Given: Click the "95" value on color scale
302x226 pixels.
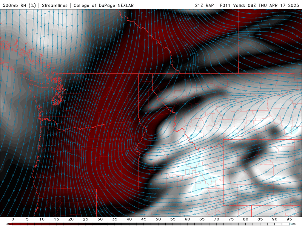Looking at the screenshot, I should click(289, 219).
